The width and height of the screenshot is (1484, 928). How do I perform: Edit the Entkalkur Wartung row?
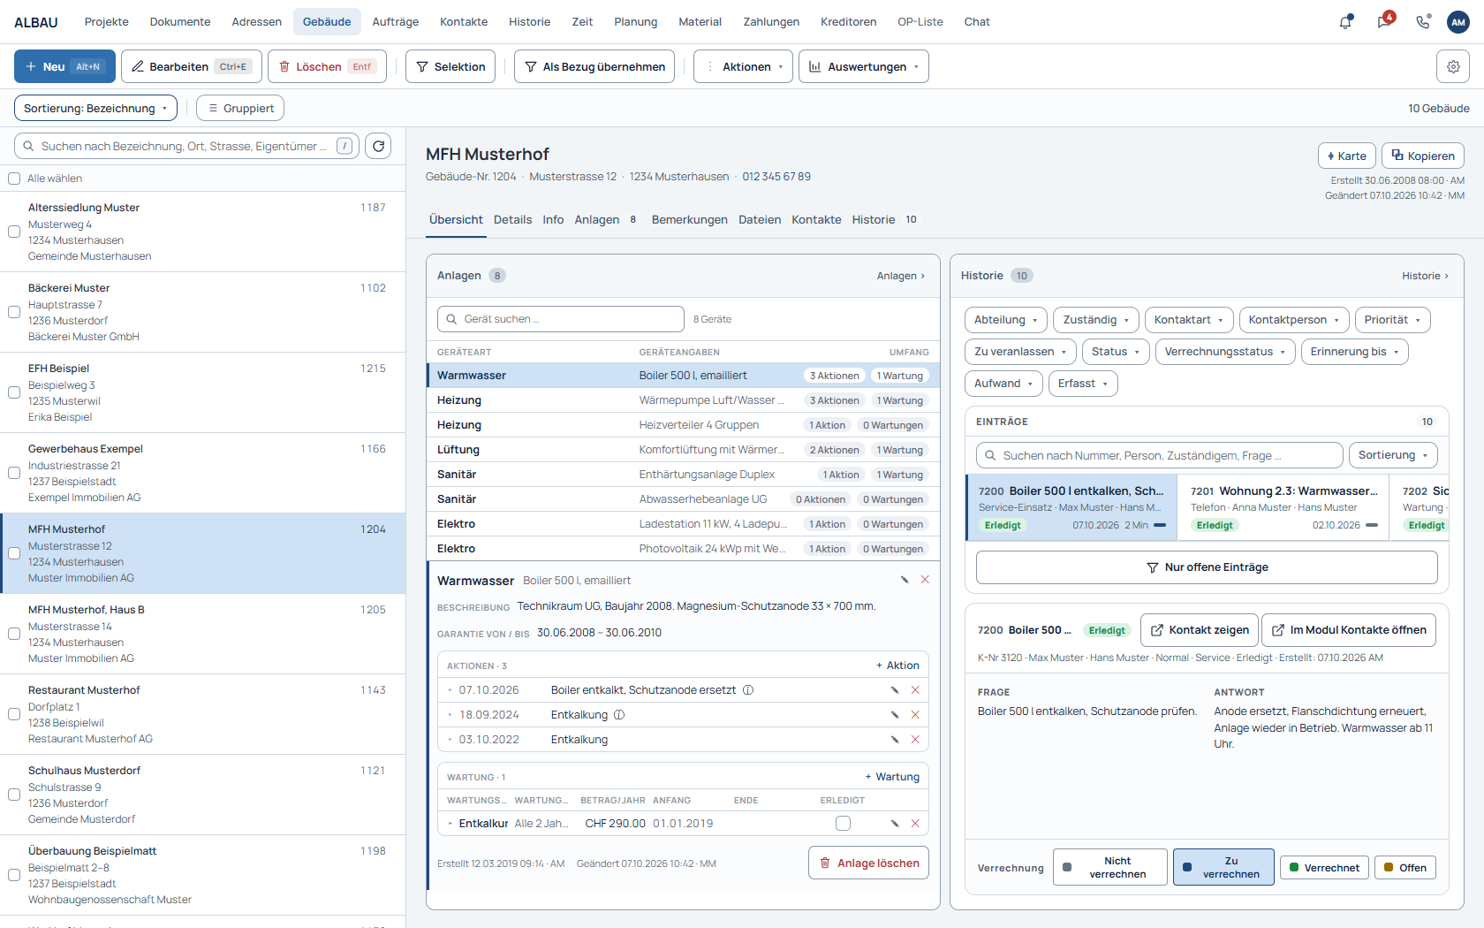click(x=895, y=824)
